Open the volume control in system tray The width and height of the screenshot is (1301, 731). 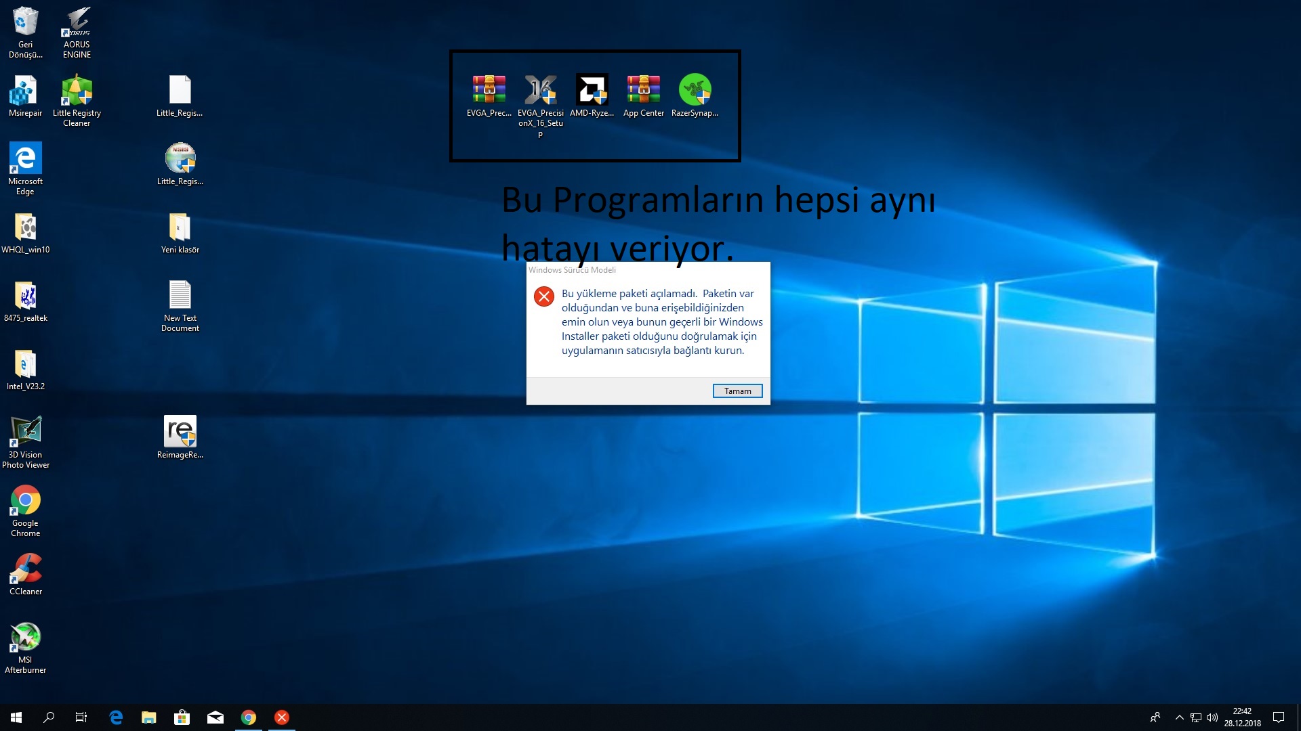(1212, 717)
